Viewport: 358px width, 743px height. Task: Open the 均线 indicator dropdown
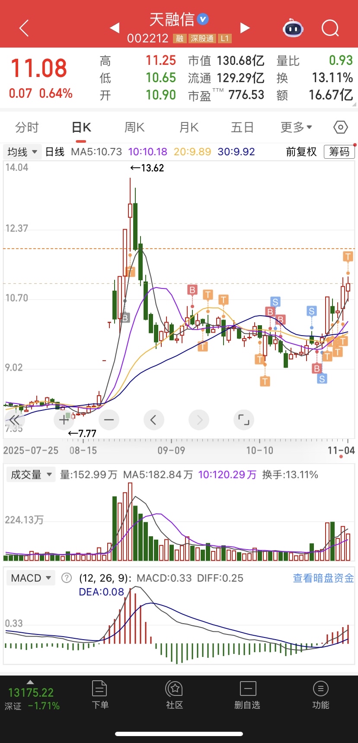click(22, 152)
